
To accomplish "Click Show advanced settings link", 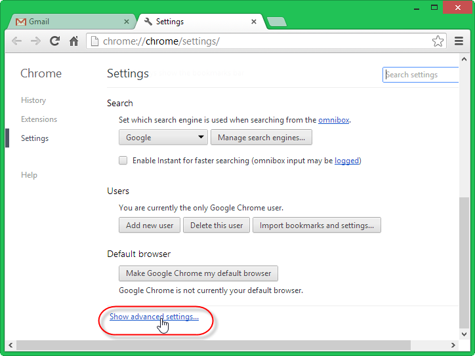I will (154, 317).
